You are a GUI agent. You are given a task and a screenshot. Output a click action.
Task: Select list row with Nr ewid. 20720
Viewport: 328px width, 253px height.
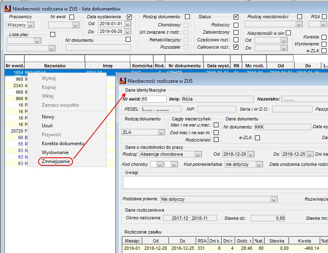pyautogui.click(x=60, y=131)
